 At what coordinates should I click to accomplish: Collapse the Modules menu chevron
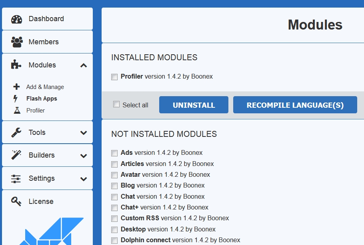84,65
